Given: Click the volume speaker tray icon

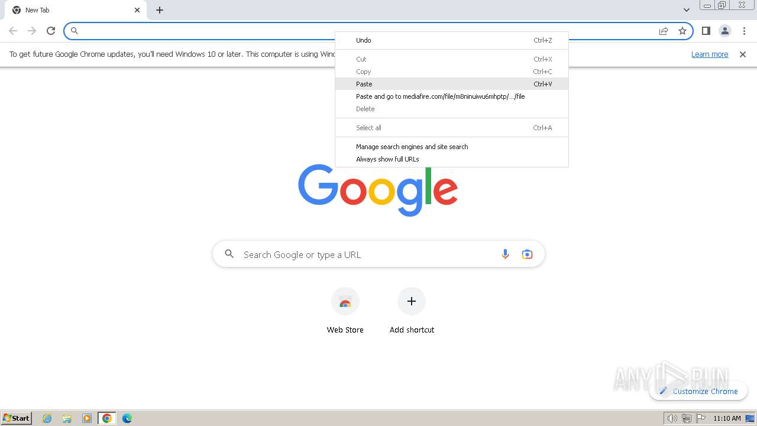Looking at the screenshot, I should pyautogui.click(x=672, y=418).
